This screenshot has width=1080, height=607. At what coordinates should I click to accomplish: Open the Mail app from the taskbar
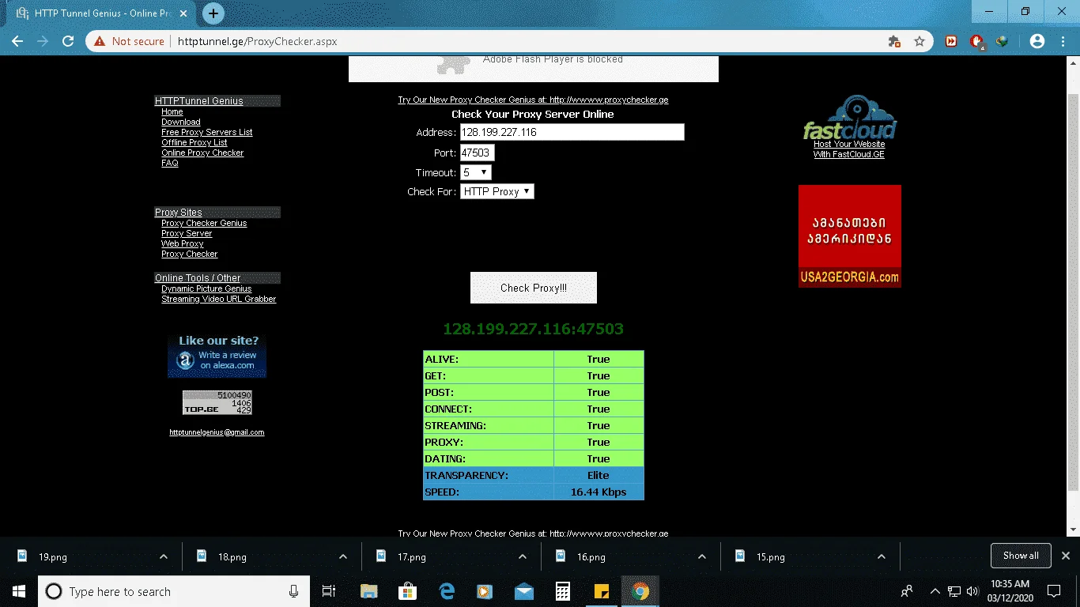(523, 591)
